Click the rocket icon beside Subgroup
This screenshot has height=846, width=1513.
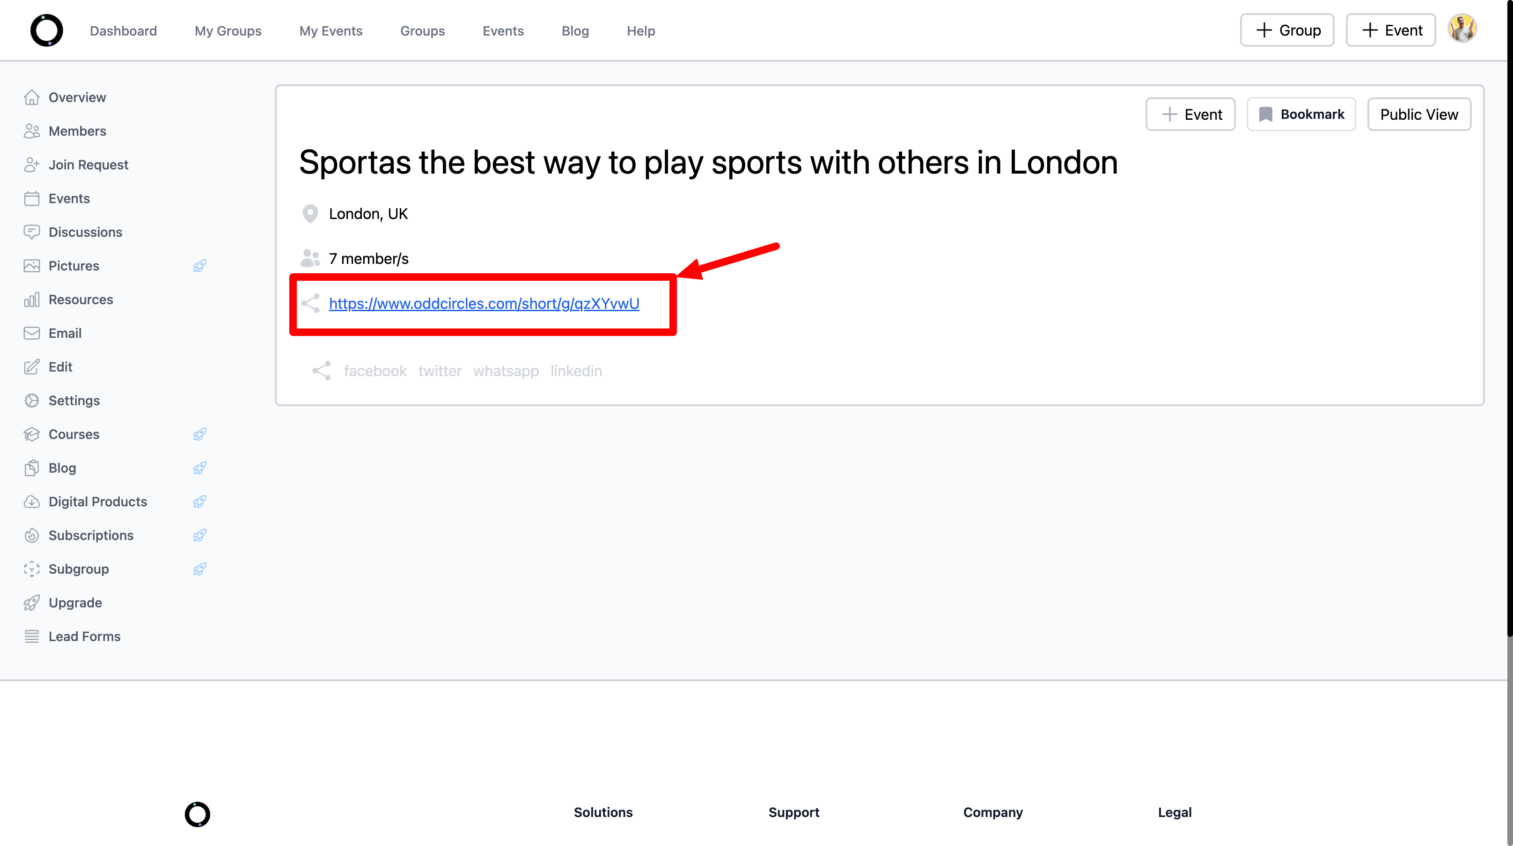pyautogui.click(x=200, y=569)
